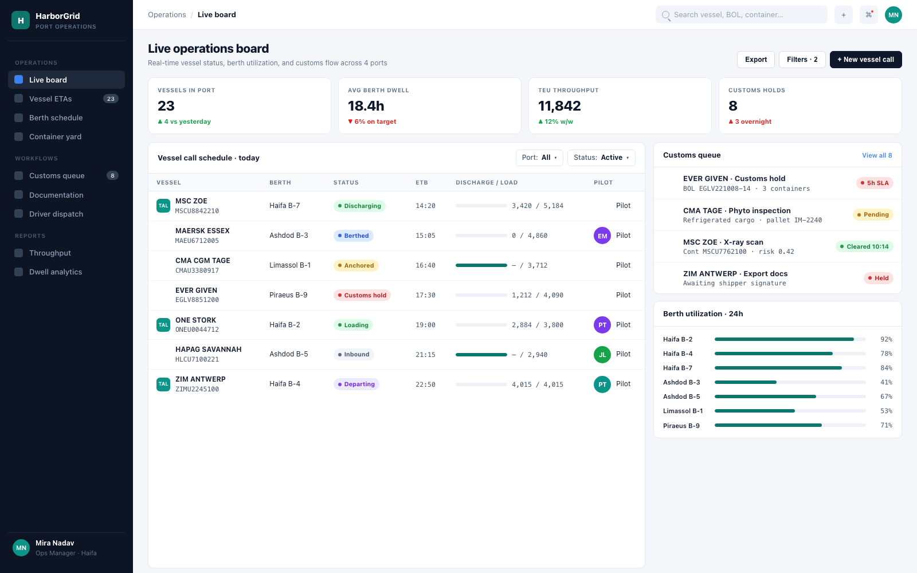The height and width of the screenshot is (573, 917).
Task: Click the MSC ZOE discharge progress bar
Action: click(481, 206)
